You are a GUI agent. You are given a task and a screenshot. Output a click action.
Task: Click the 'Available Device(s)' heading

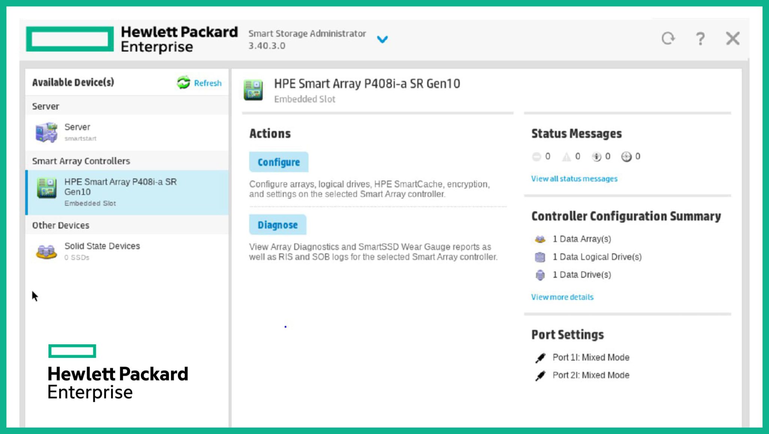coord(73,82)
